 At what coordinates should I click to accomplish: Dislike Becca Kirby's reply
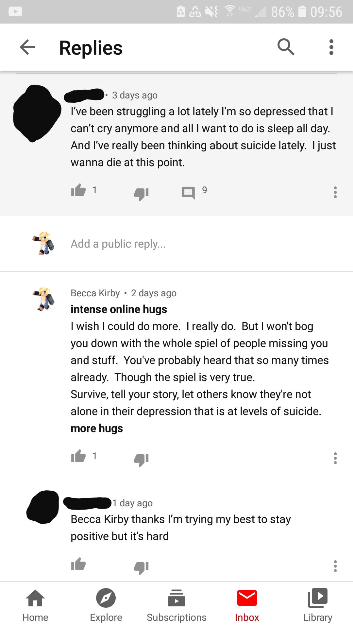[141, 460]
